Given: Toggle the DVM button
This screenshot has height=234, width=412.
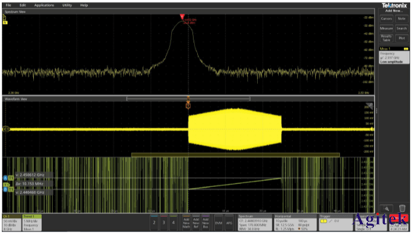Looking at the screenshot, I should (x=218, y=223).
